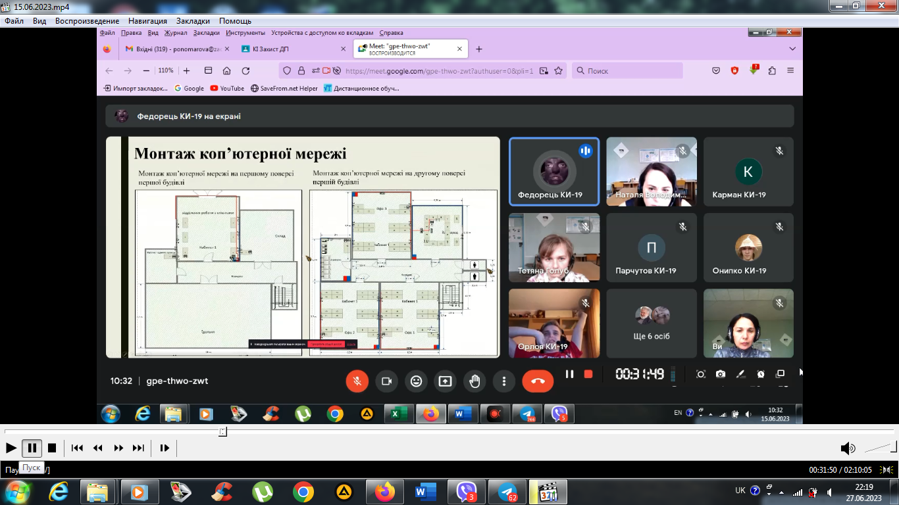Open Viber with badge 3 in taskbar
Viewport: 899px width, 505px height.
tap(466, 492)
